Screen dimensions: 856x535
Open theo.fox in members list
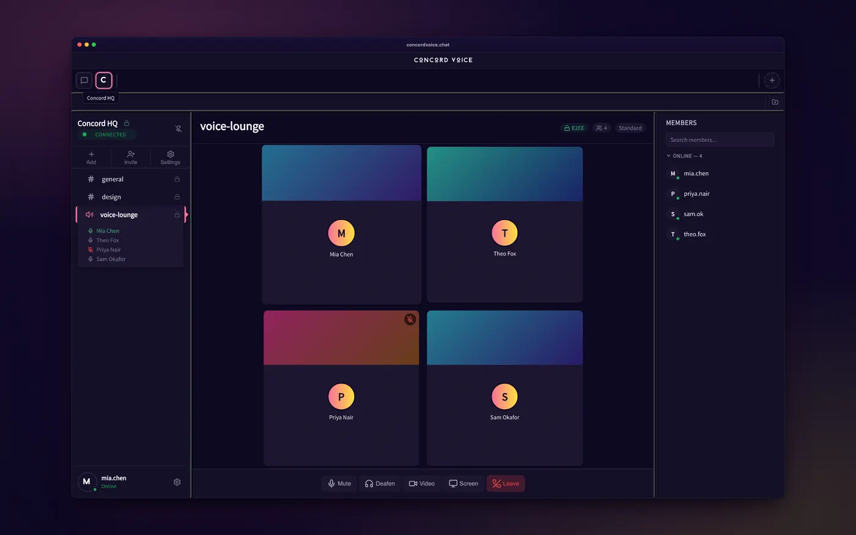pyautogui.click(x=720, y=234)
